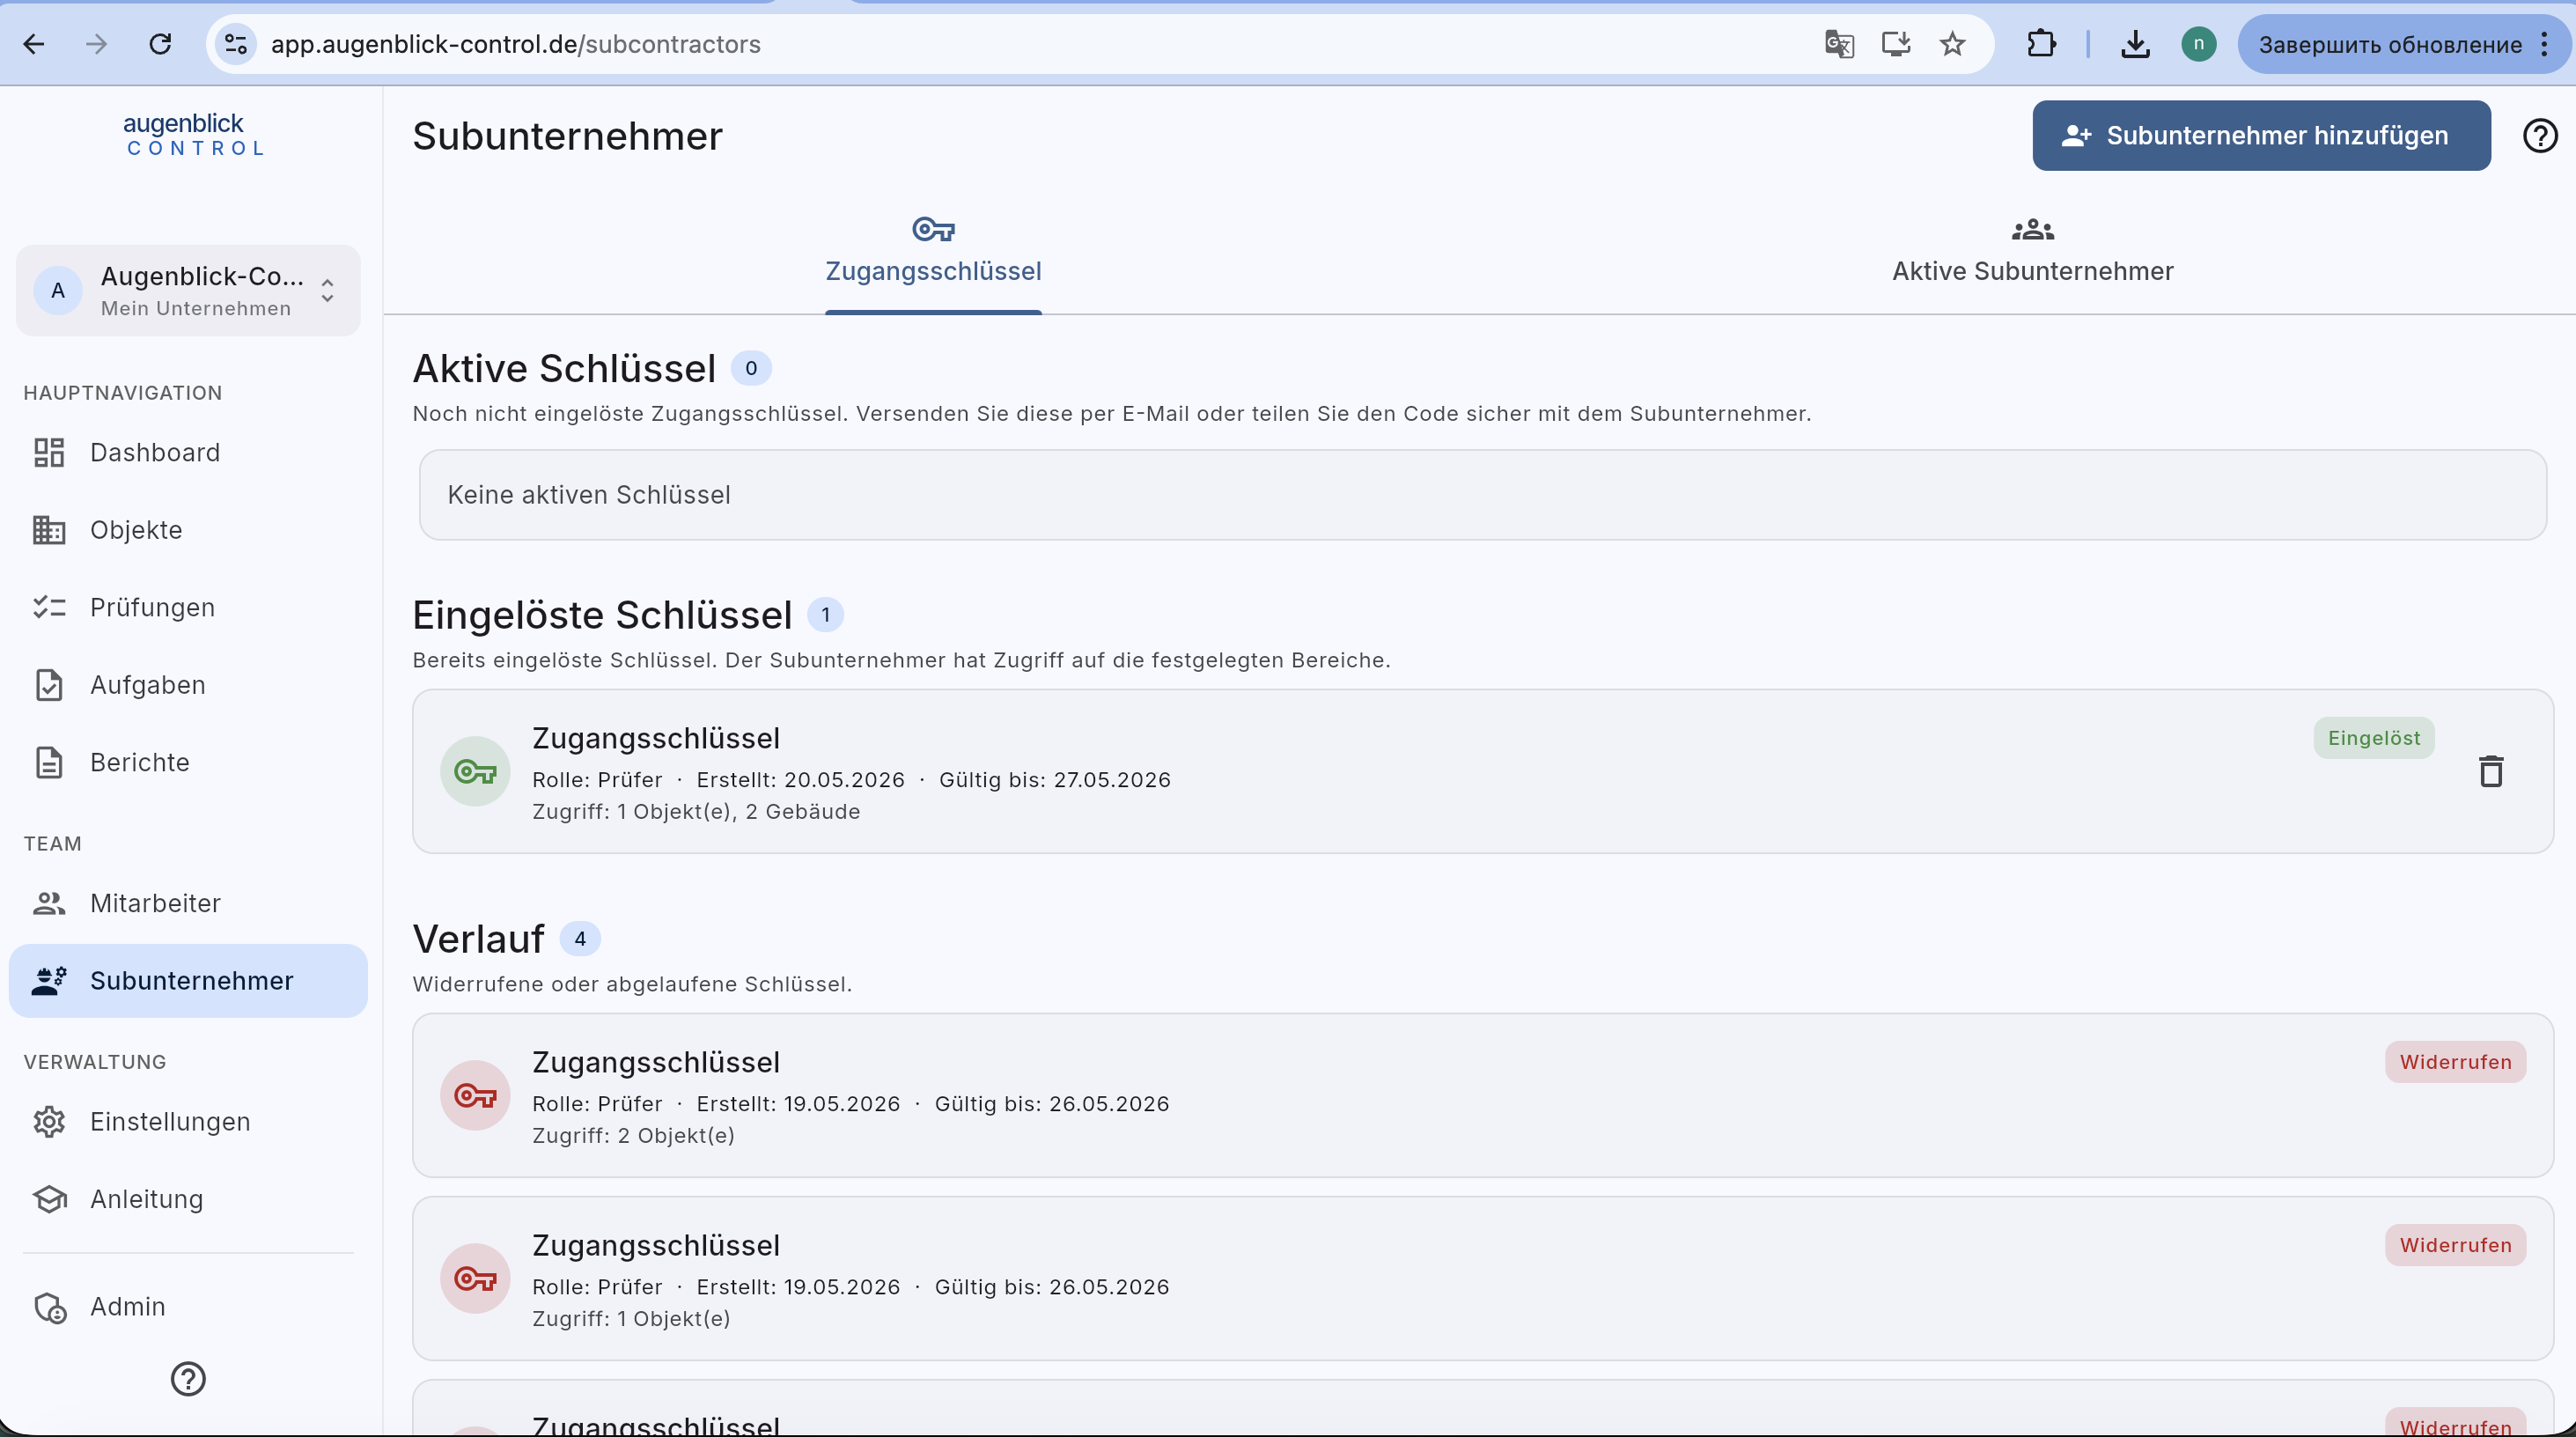Click the browser forward arrow

[x=97, y=44]
